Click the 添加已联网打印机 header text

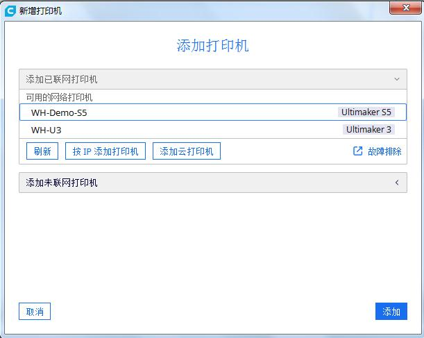point(62,79)
